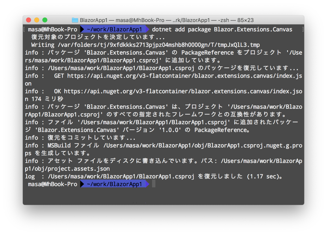Click the terminal cursor block after the prompt
327x235 pixels.
[154, 184]
